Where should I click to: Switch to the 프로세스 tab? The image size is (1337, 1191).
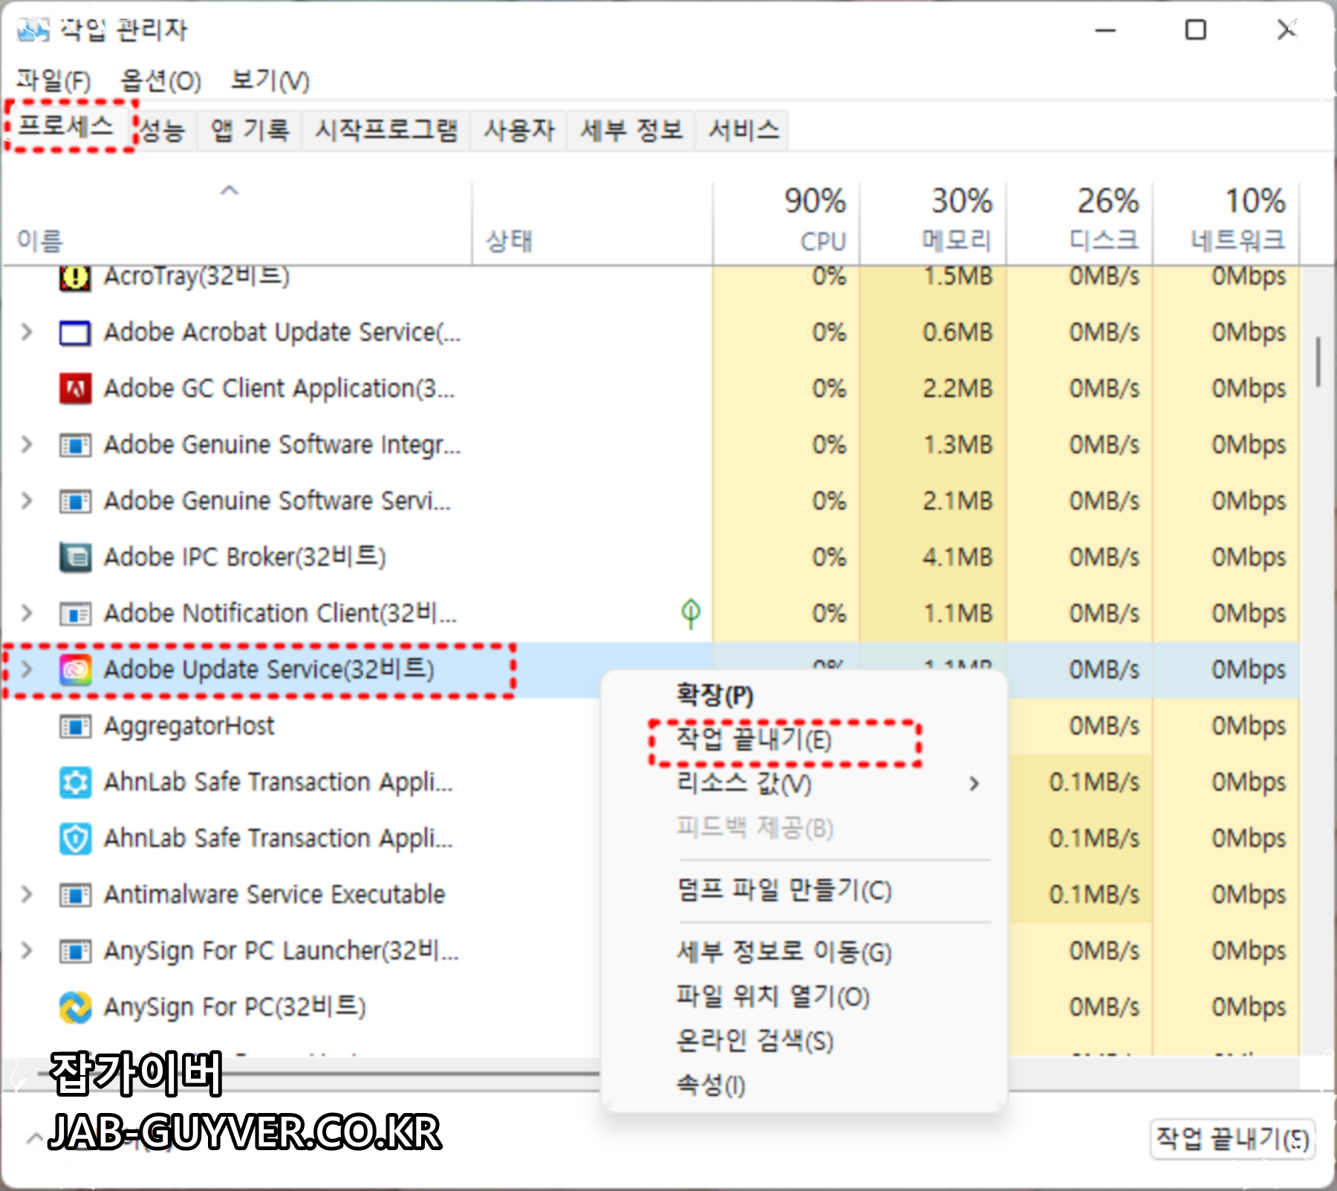[x=68, y=127]
